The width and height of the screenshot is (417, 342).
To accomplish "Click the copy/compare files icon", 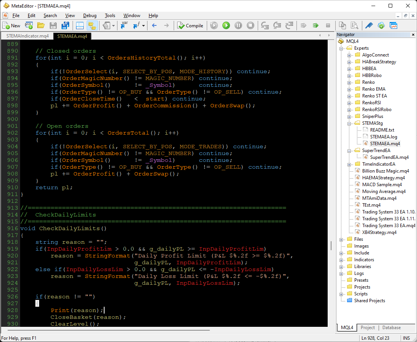I will pos(342,25).
